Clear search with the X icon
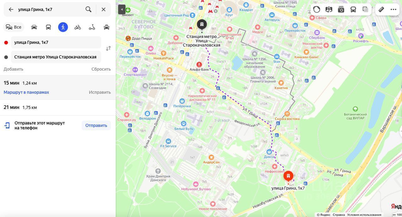 pyautogui.click(x=103, y=9)
